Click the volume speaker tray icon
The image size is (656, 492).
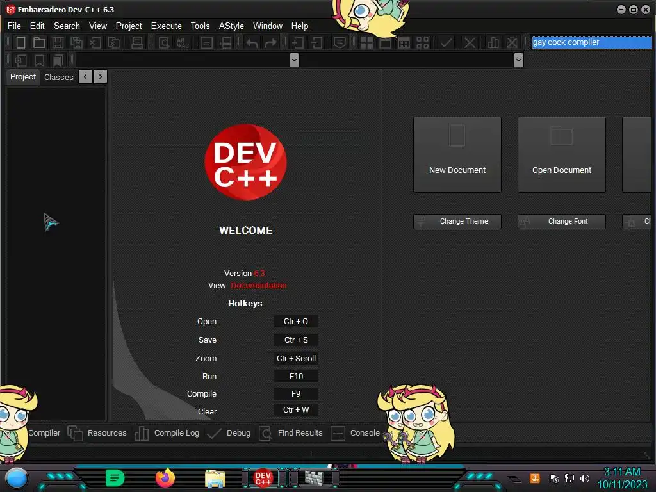tap(585, 478)
